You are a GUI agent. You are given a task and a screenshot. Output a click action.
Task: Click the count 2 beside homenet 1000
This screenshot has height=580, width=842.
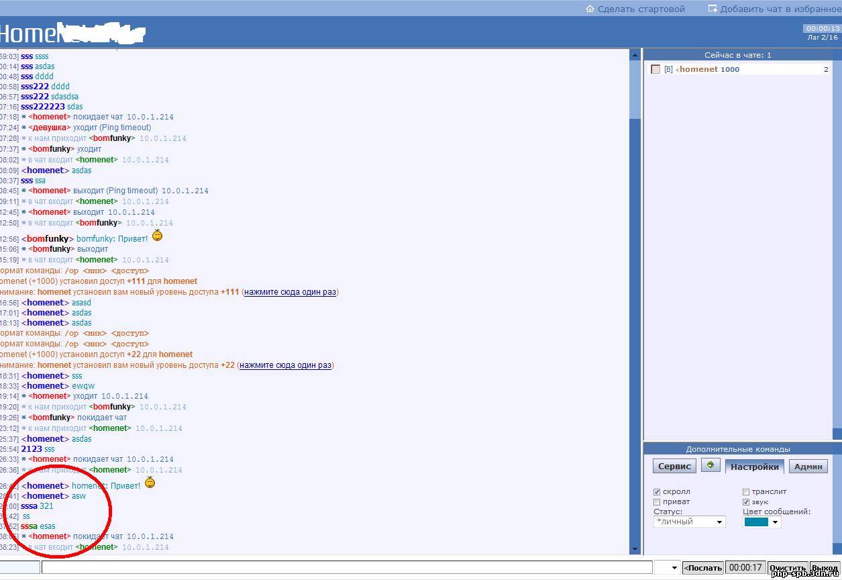coord(826,69)
